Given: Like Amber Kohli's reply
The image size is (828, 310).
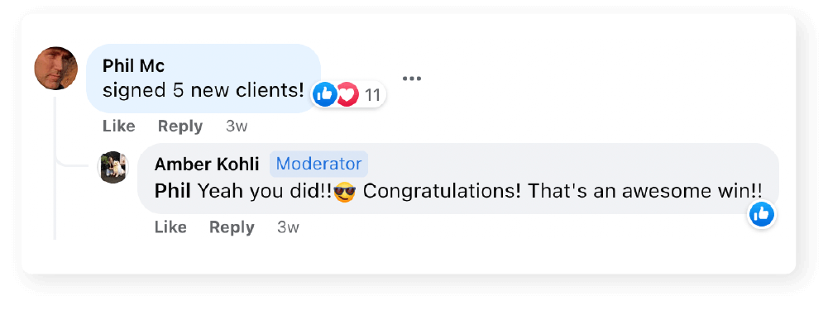Looking at the screenshot, I should [x=170, y=227].
